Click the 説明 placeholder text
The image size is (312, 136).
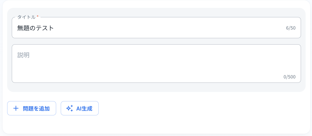23,55
